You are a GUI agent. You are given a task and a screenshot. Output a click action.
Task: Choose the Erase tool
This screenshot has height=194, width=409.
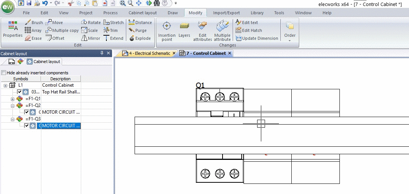click(x=33, y=38)
